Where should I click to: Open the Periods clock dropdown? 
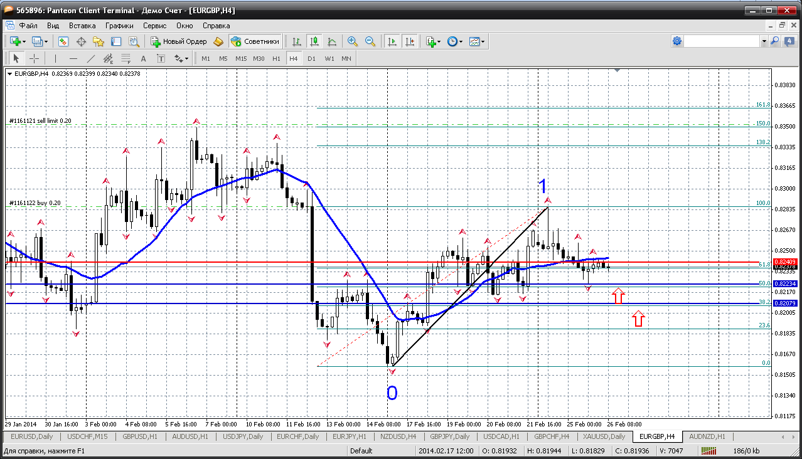(455, 41)
